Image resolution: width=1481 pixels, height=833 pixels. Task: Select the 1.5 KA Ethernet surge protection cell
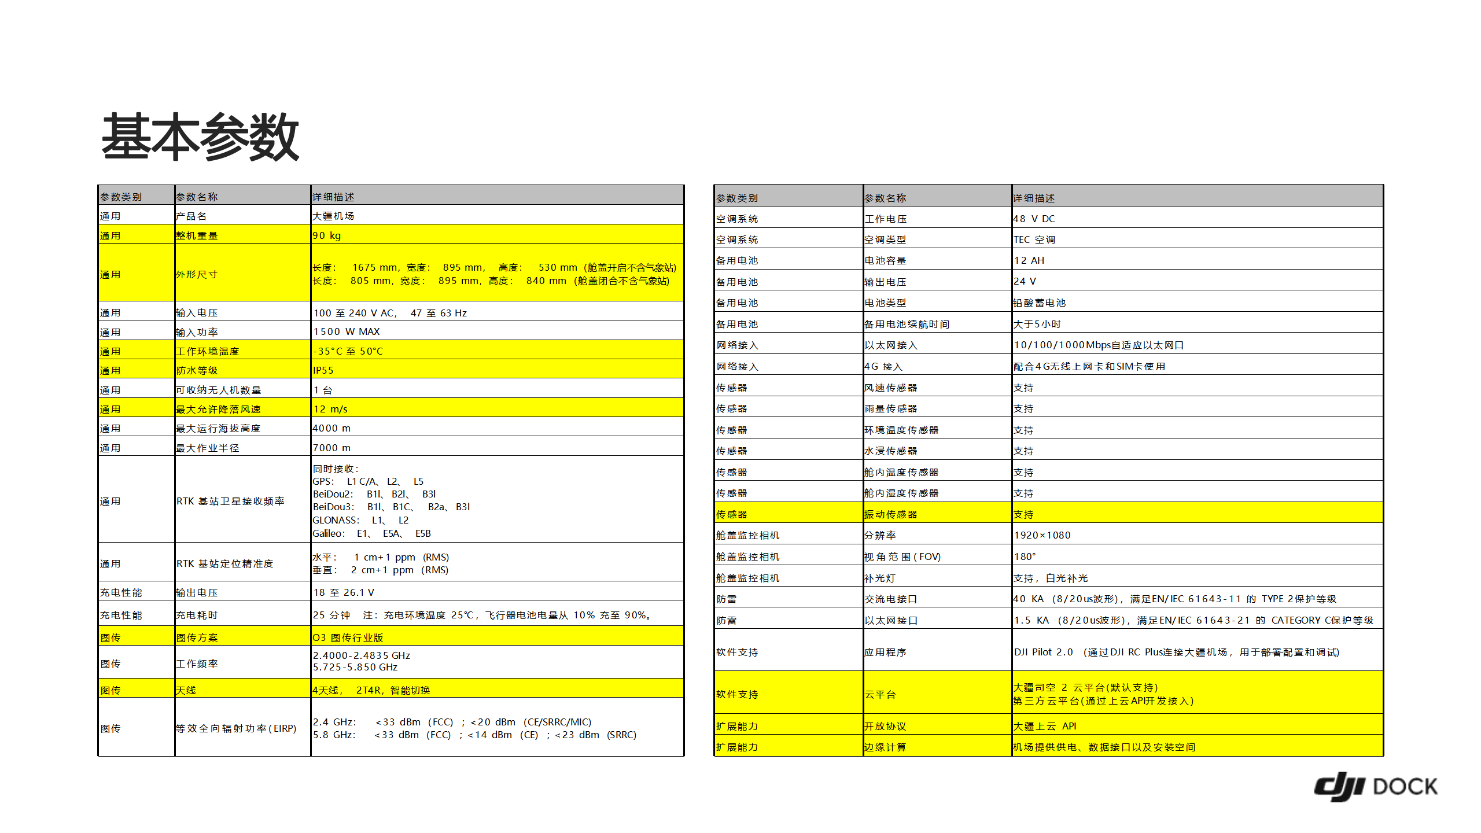click(1197, 619)
